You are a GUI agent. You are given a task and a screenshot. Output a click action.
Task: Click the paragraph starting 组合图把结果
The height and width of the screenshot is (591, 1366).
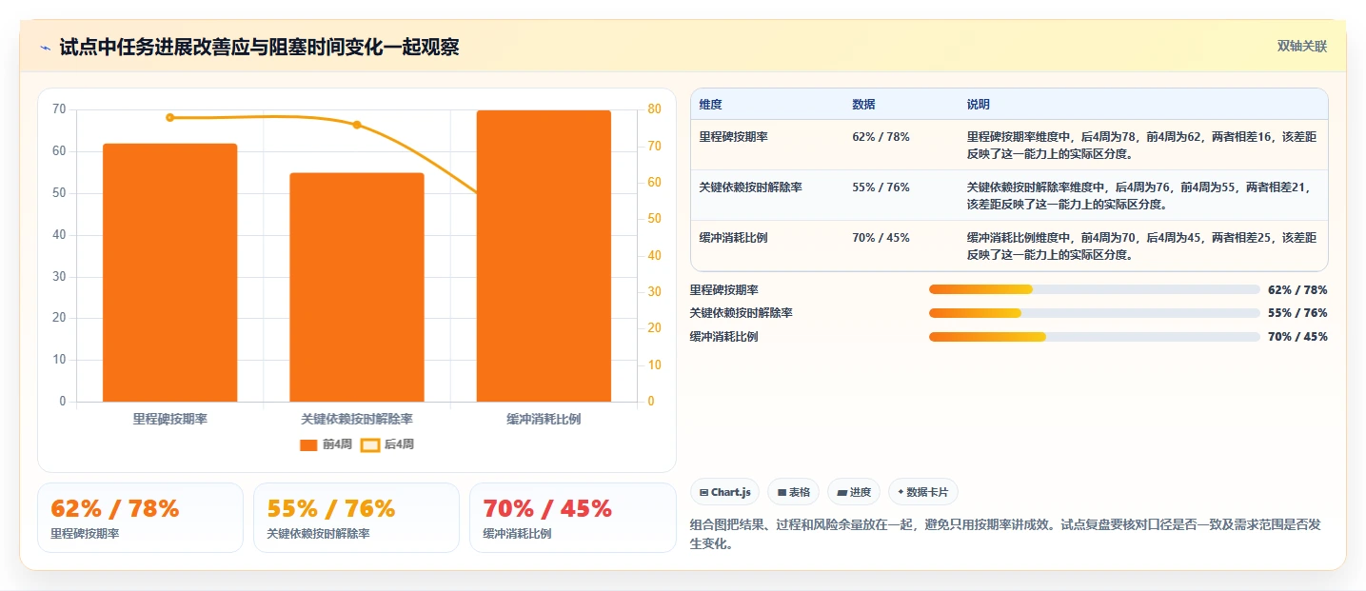[1005, 534]
